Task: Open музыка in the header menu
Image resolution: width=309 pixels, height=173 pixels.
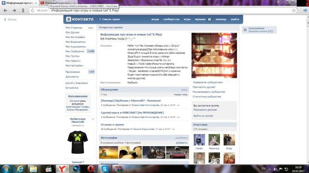Action: coord(200,19)
